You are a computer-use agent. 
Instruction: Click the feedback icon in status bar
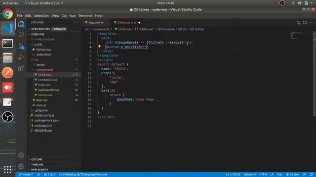tap(304, 175)
